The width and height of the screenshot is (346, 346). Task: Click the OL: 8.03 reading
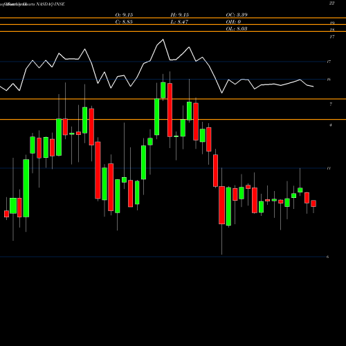237,29
